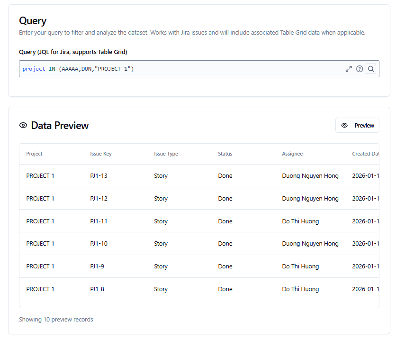Expand the JQL query editor

coord(349,69)
